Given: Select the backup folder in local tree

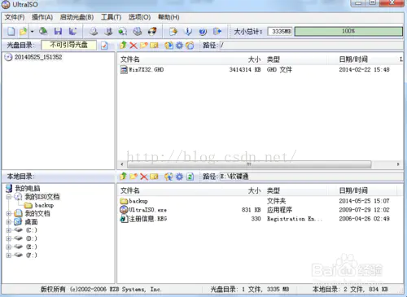Looking at the screenshot, I should click(x=44, y=205).
